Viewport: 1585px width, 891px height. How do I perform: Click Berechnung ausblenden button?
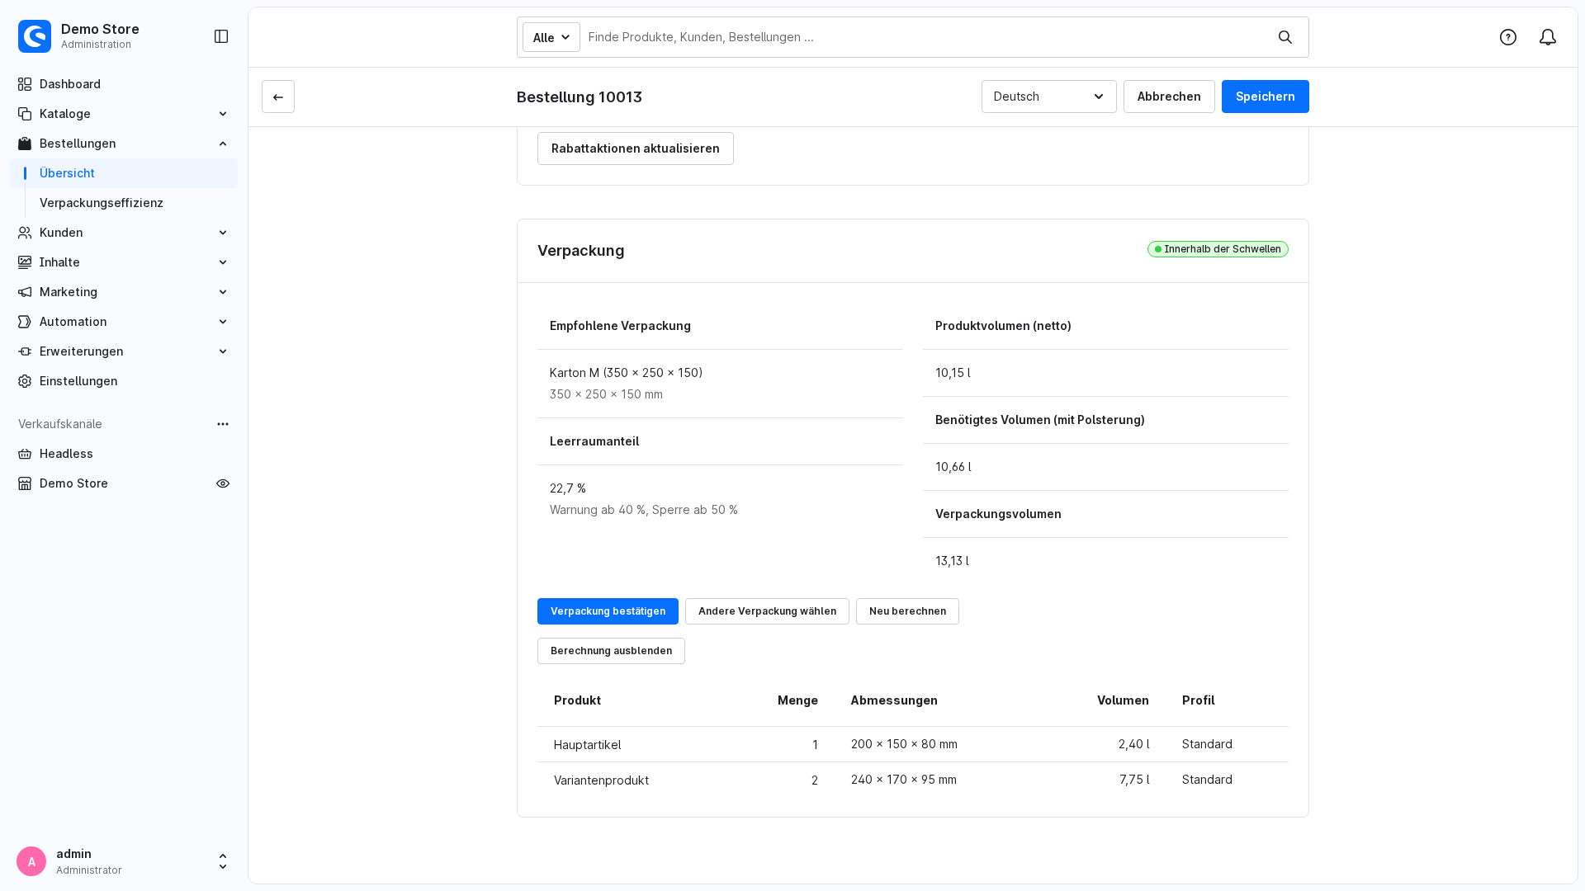click(611, 651)
